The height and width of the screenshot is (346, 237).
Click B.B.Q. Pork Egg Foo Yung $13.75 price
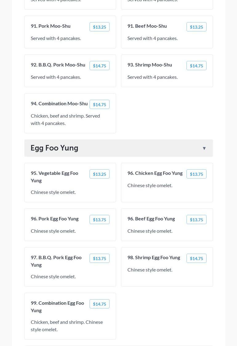[x=99, y=259]
